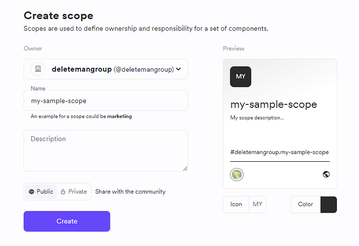Click the globe icon in preview card

click(x=326, y=174)
